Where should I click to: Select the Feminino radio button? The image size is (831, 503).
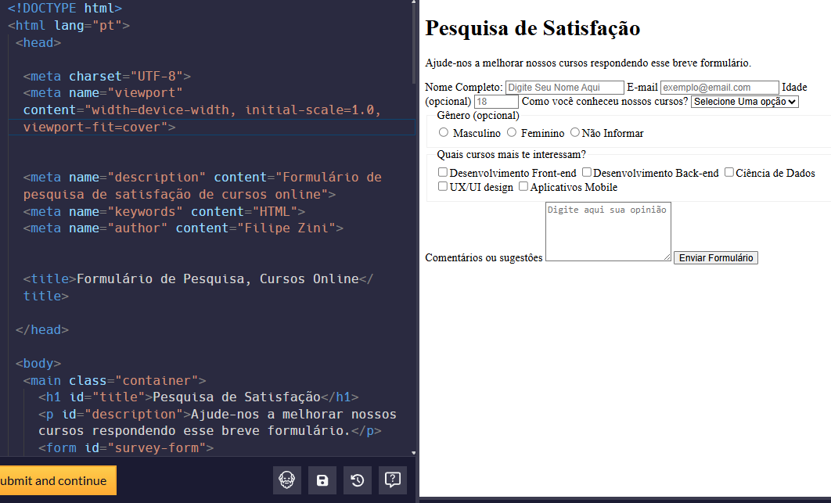tap(512, 132)
